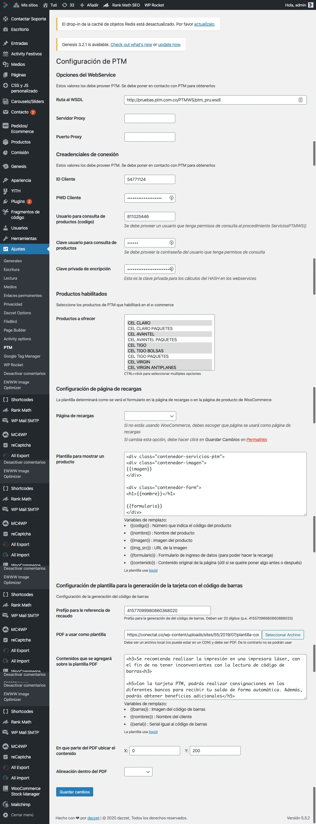
Task: Open Apariencia brush icon
Action: (x=6, y=181)
